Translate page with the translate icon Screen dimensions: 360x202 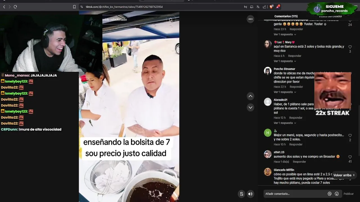pyautogui.click(x=258, y=7)
